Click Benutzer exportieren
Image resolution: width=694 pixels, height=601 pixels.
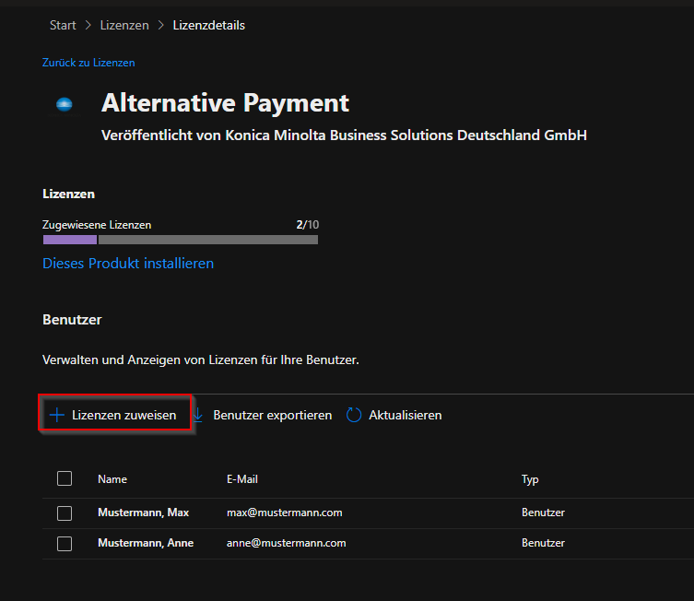coord(272,415)
